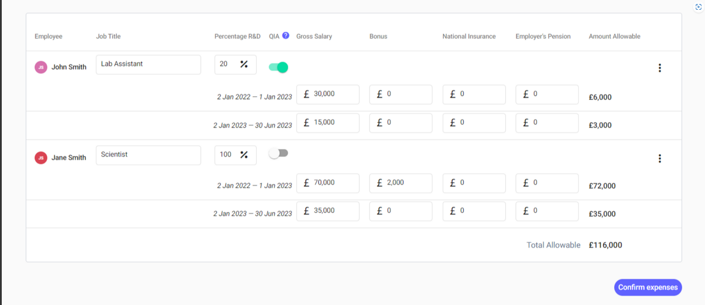705x305 pixels.
Task: Open Jane Smith's three-dot options menu
Action: (660, 159)
